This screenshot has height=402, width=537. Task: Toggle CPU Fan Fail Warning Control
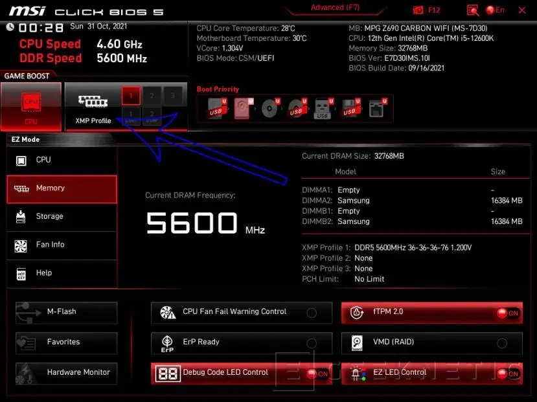pyautogui.click(x=242, y=313)
